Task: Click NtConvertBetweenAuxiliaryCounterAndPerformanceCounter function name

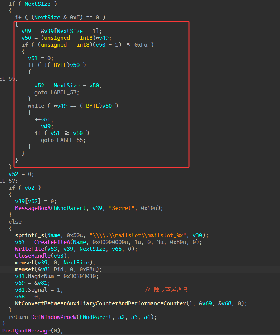Action: click(101, 303)
